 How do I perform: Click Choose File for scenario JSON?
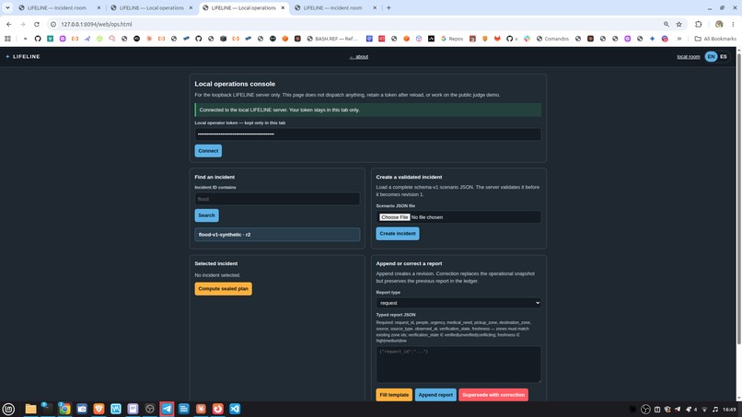395,217
